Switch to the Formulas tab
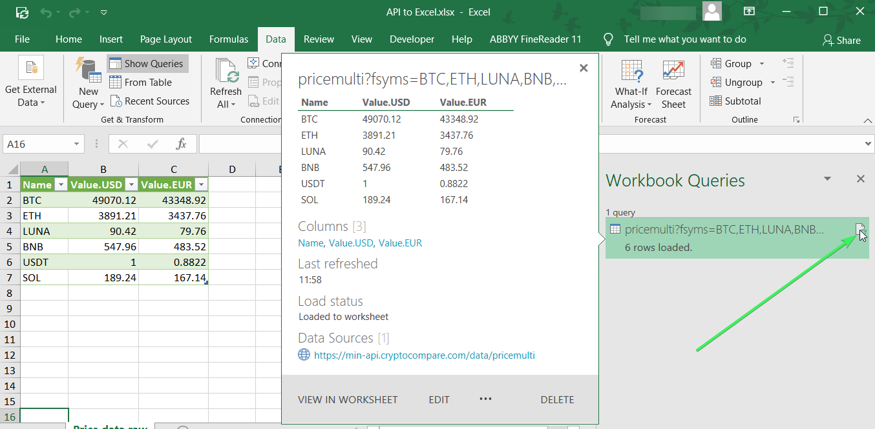The height and width of the screenshot is (429, 875). tap(229, 39)
